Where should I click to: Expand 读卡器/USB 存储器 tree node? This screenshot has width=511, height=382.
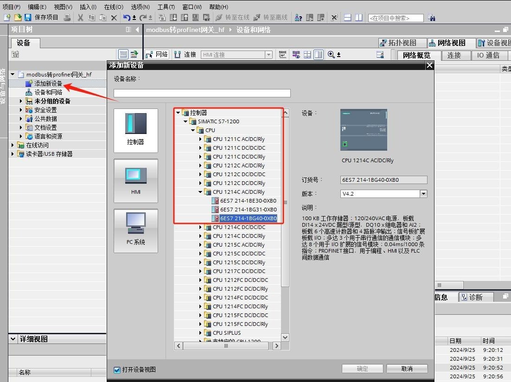[x=13, y=154]
